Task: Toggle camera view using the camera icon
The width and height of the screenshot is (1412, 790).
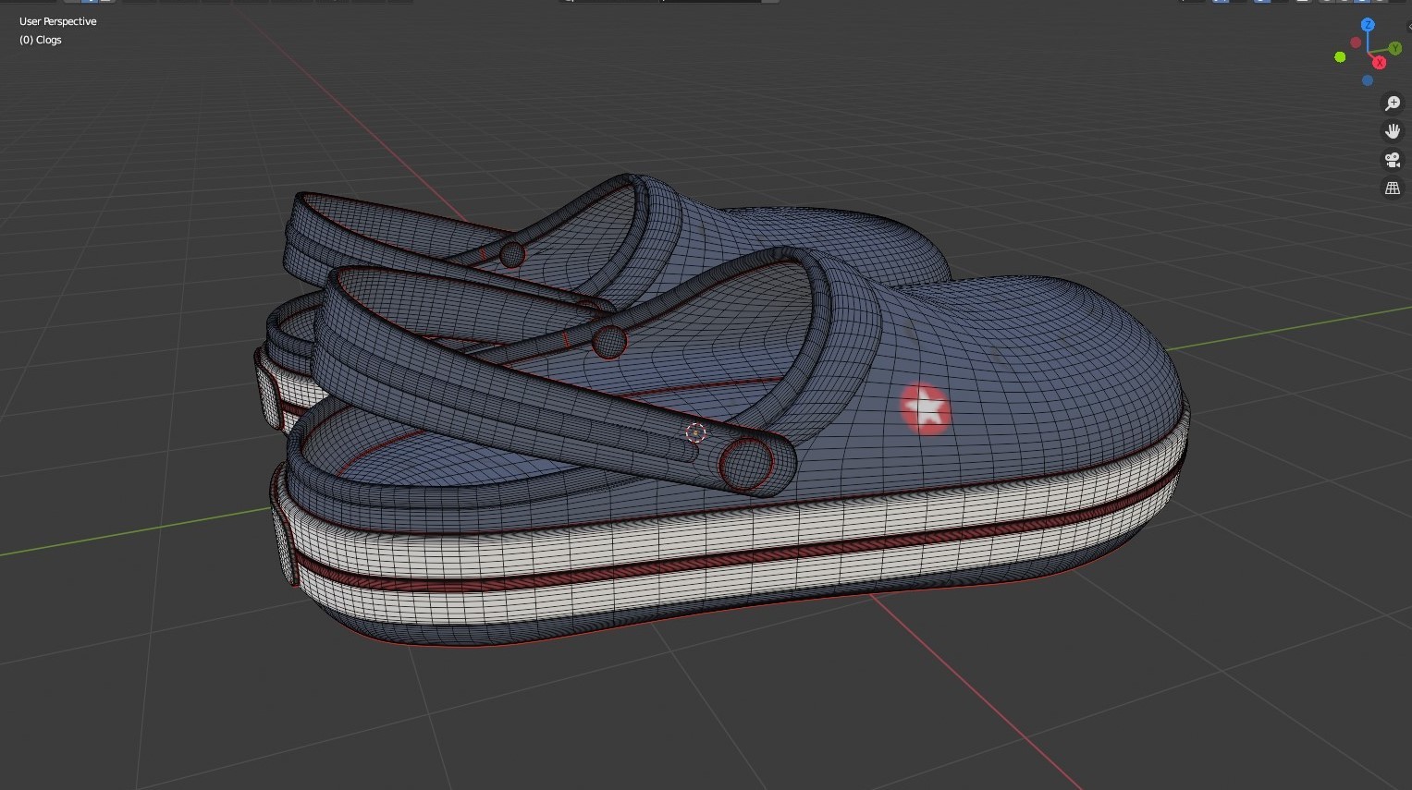Action: pyautogui.click(x=1394, y=159)
